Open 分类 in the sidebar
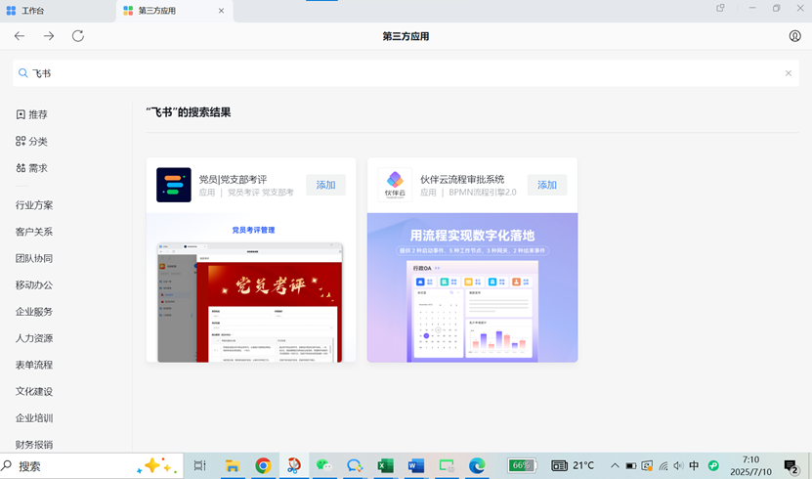 point(31,141)
